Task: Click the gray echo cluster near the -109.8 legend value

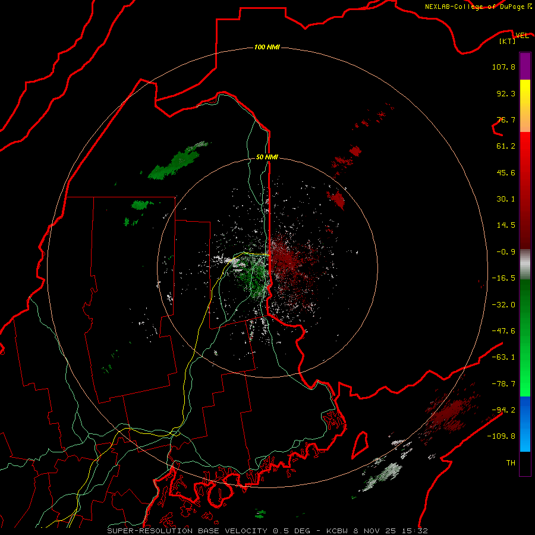Action: pyautogui.click(x=383, y=476)
